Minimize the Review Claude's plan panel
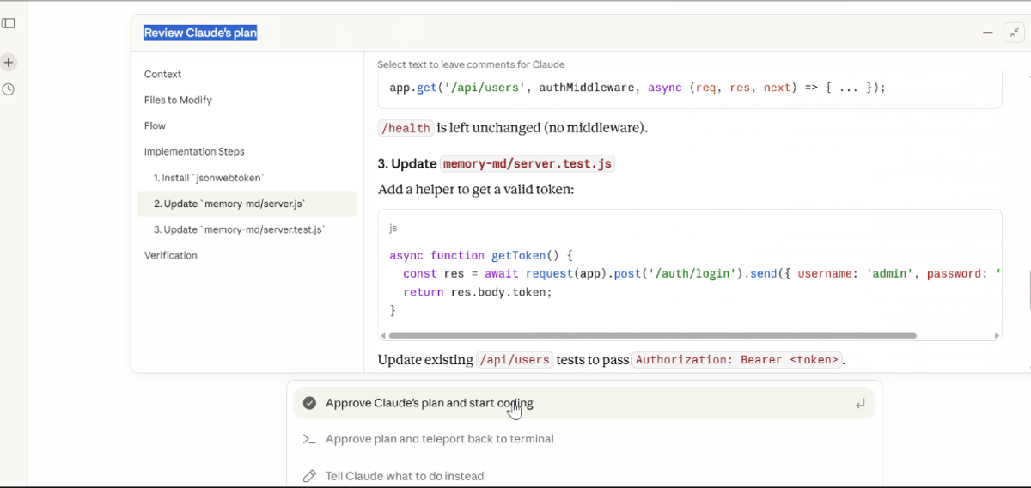The width and height of the screenshot is (1031, 488). 988,33
